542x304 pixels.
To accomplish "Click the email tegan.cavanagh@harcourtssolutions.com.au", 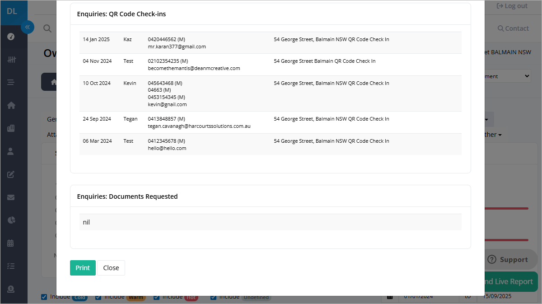I will [199, 126].
